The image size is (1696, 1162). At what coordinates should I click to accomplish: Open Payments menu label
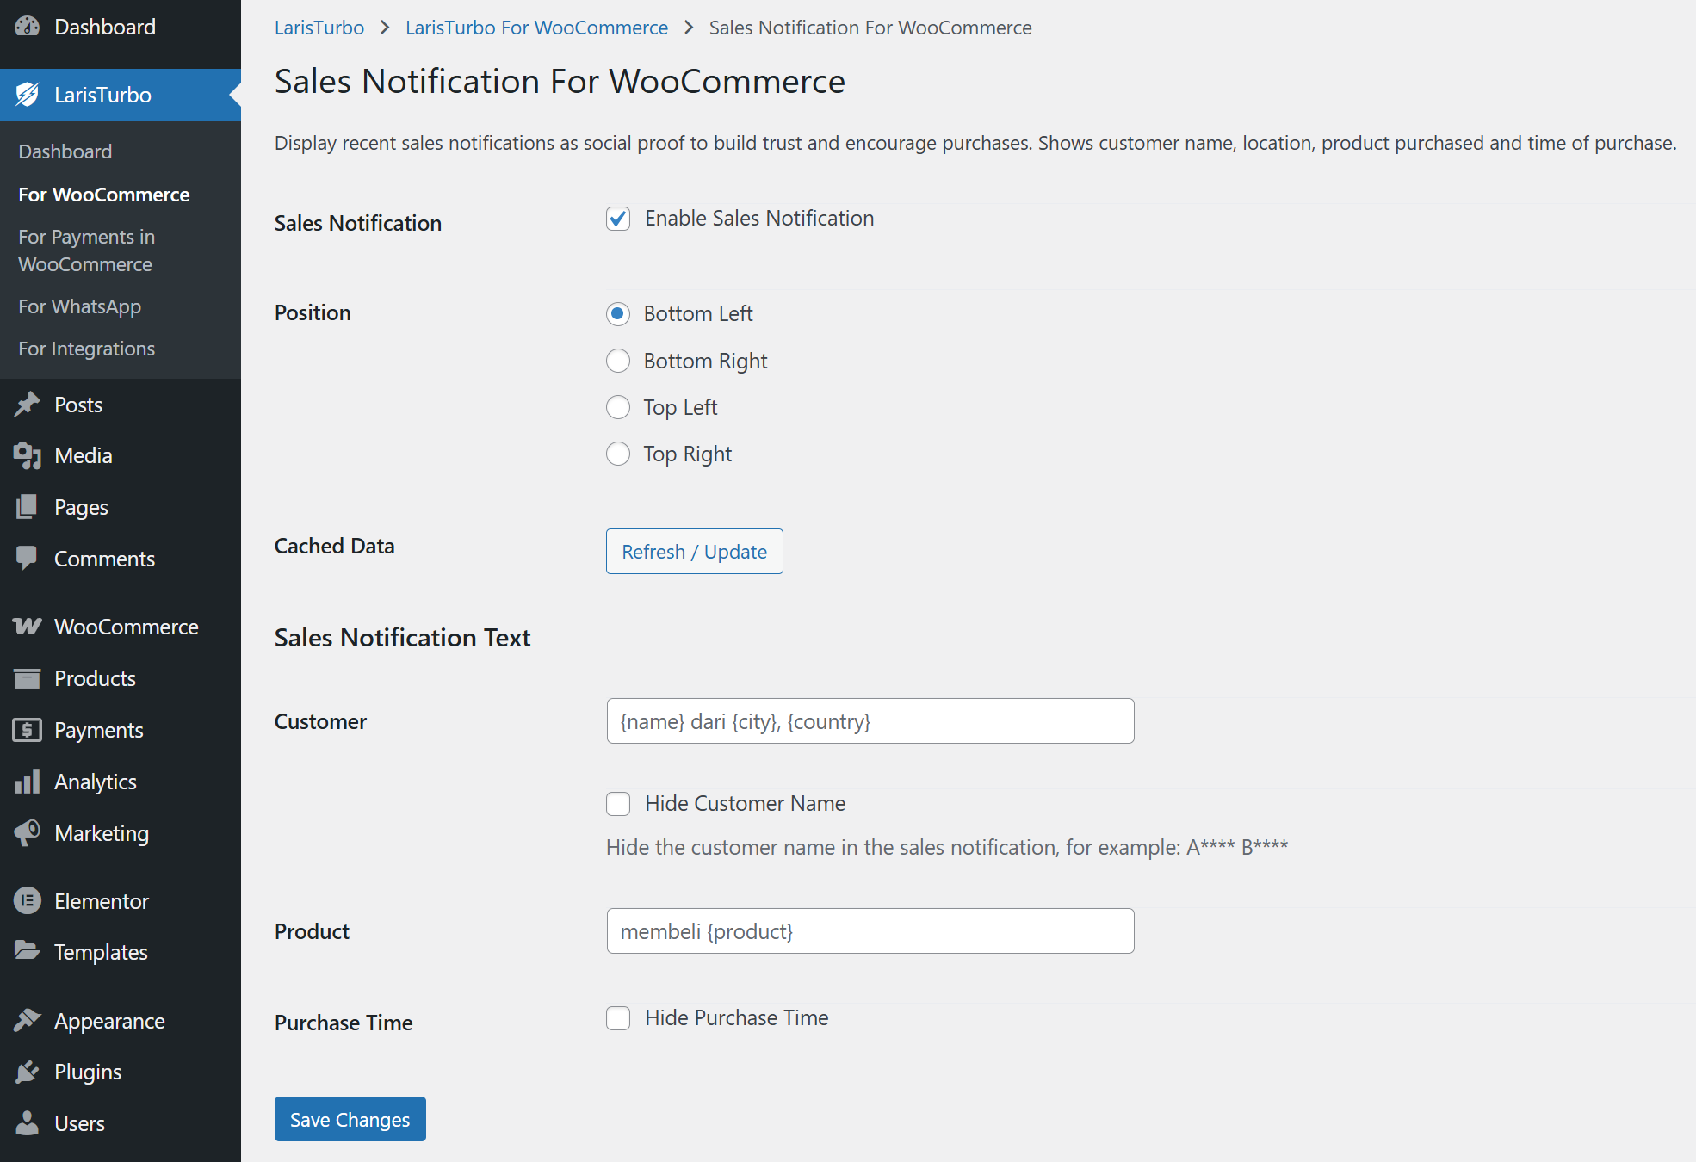[x=99, y=730]
